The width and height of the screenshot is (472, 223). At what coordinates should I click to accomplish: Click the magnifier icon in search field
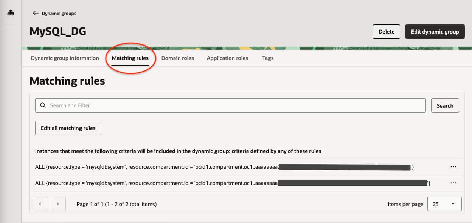(x=43, y=105)
